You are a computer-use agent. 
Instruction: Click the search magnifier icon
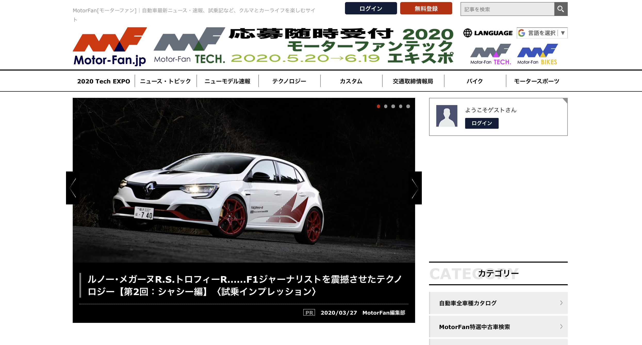[x=561, y=9]
